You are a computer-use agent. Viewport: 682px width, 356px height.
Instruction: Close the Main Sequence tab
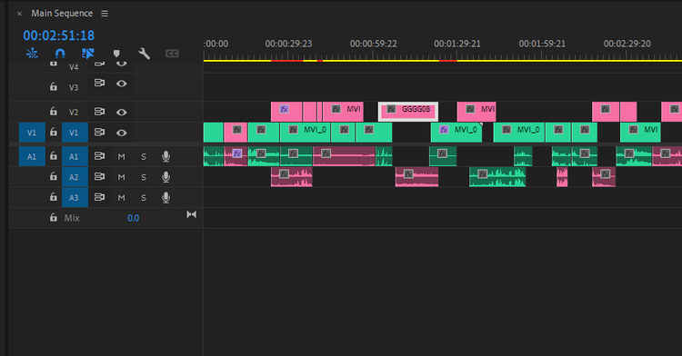(19, 14)
